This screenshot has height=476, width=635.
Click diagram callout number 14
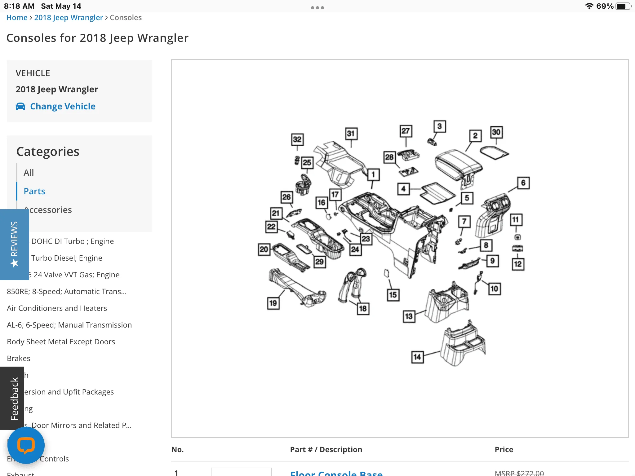(x=417, y=357)
